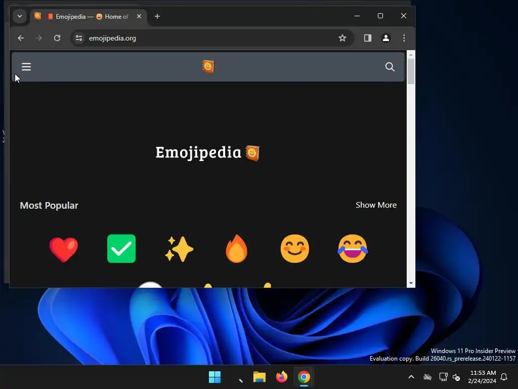Open the network tray icon

pyautogui.click(x=443, y=377)
